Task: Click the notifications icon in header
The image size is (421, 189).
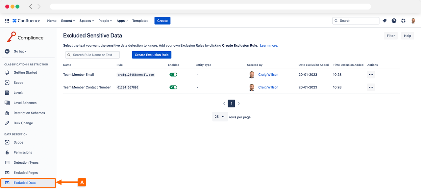Action: [384, 21]
